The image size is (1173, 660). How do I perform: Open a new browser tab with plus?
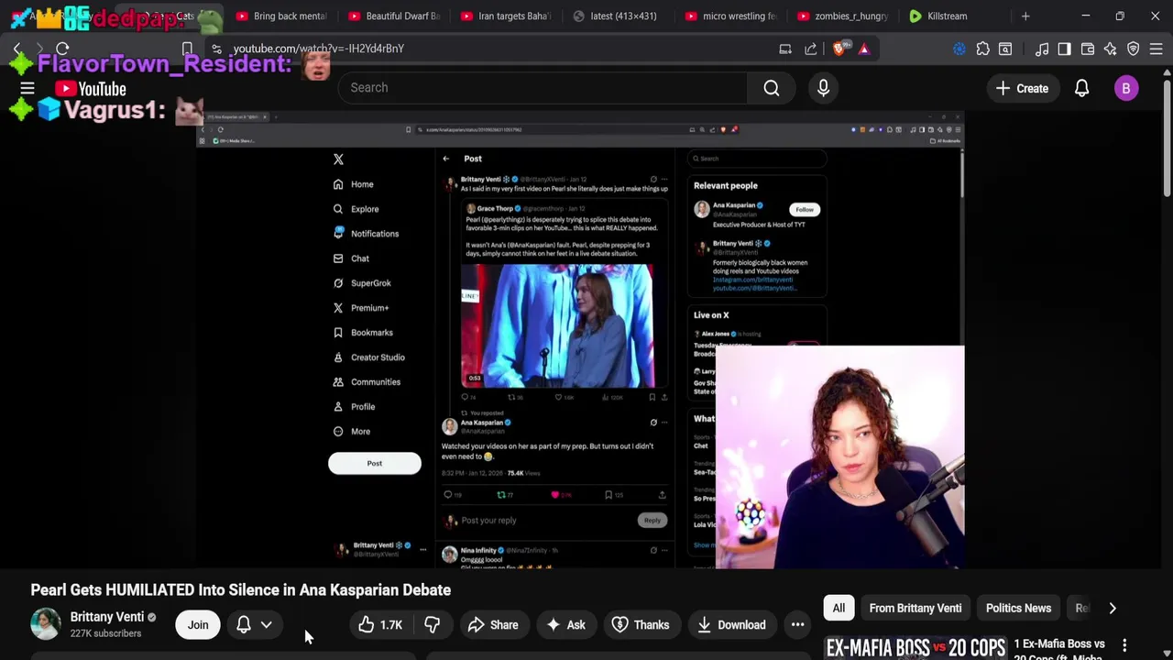[x=1025, y=16]
